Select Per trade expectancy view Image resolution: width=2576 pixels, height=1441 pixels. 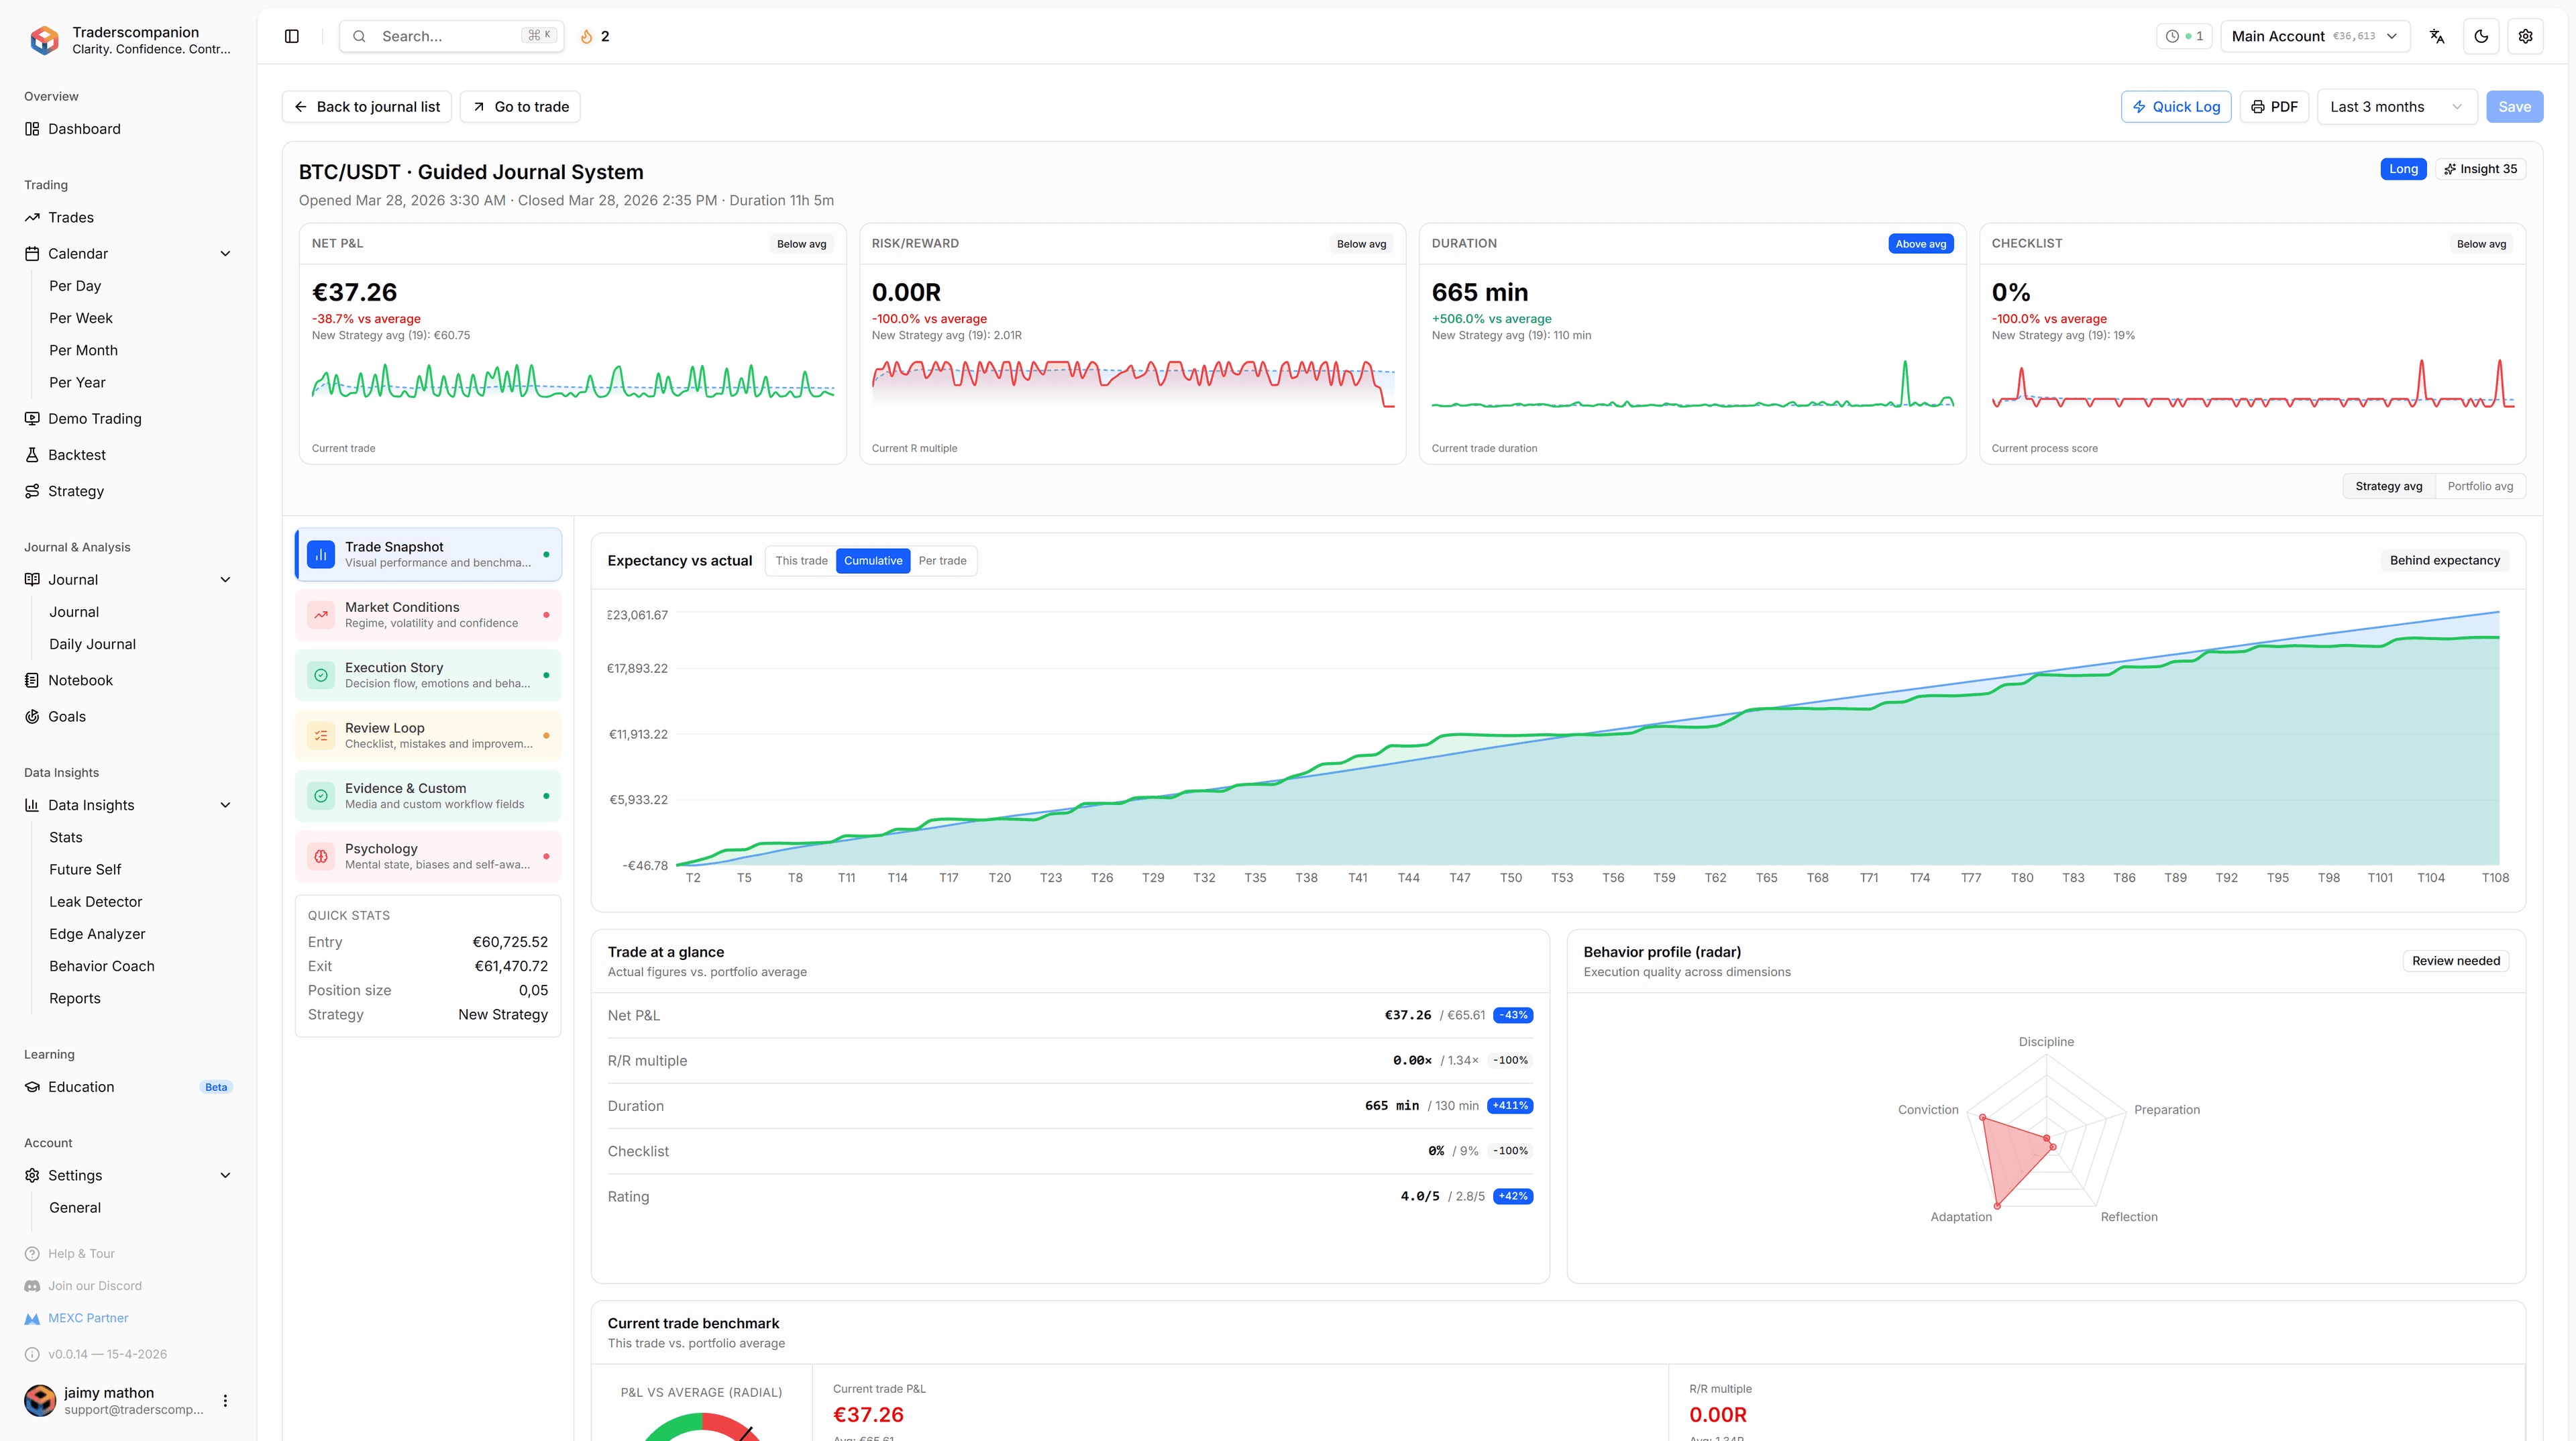tap(942, 561)
